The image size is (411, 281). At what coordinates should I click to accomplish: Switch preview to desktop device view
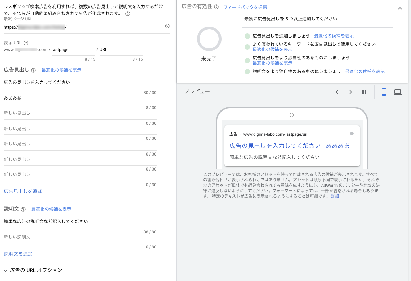[398, 92]
